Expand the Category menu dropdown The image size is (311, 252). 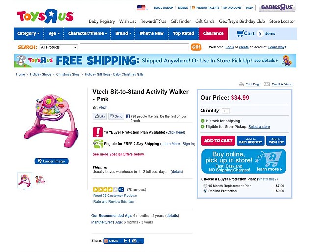(x=28, y=33)
